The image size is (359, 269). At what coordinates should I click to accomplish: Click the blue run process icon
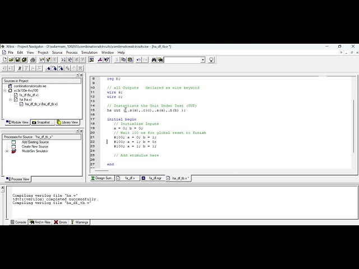(x=48, y=68)
